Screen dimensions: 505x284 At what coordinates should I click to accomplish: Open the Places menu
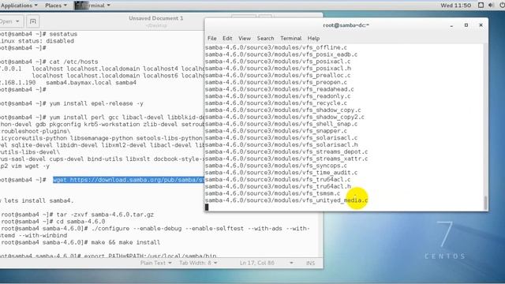click(56, 6)
